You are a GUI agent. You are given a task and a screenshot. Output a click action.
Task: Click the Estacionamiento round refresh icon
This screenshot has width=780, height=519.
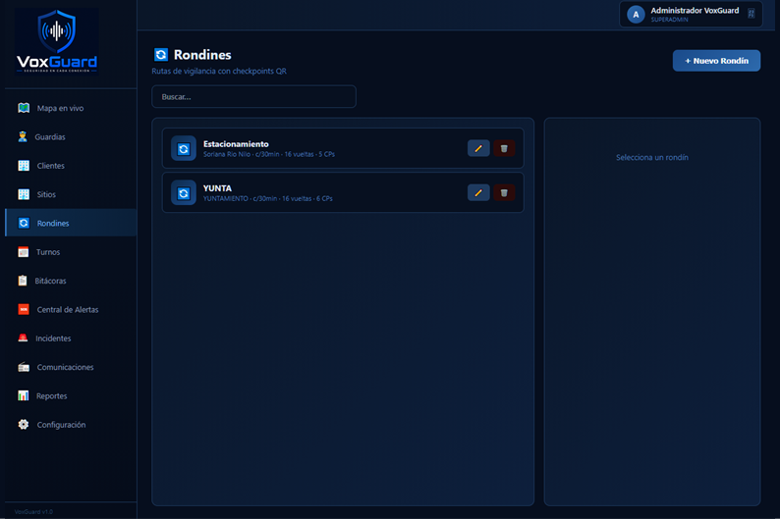pyautogui.click(x=184, y=148)
